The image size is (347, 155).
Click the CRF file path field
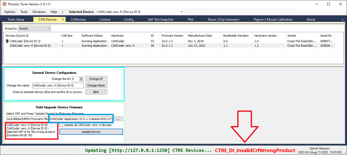[60, 119]
